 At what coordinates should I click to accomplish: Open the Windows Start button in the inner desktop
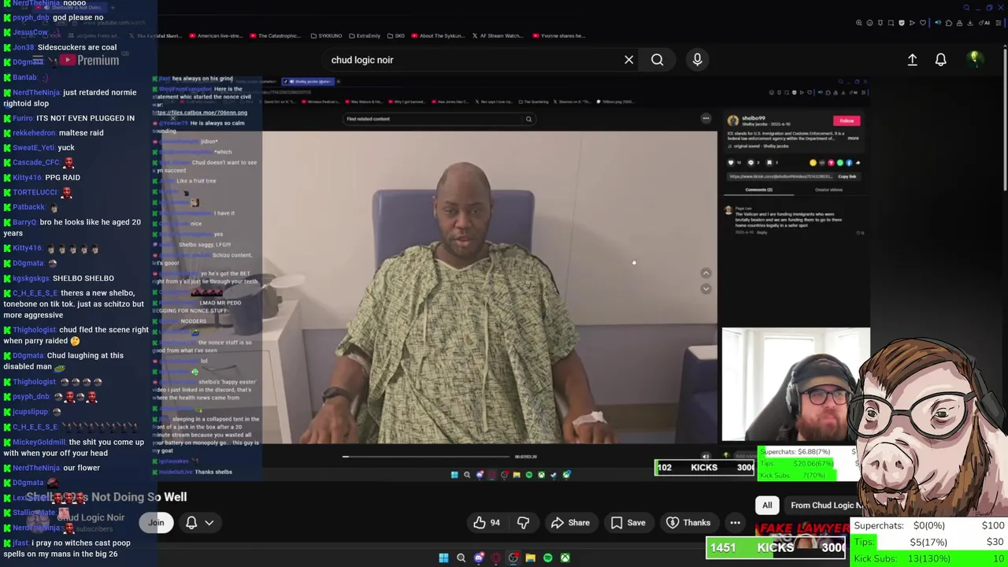454,475
